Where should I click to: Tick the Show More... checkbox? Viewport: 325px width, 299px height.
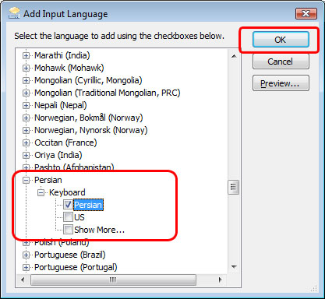pos(68,230)
